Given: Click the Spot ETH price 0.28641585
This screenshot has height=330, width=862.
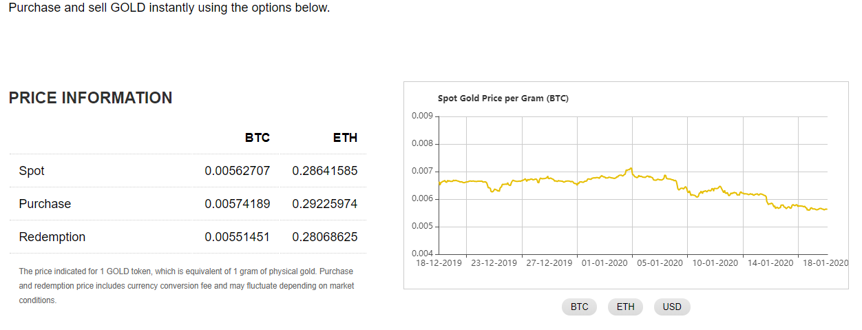Looking at the screenshot, I should click(324, 171).
